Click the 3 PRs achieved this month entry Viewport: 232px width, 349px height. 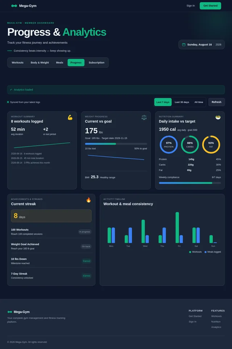[x=30, y=163]
